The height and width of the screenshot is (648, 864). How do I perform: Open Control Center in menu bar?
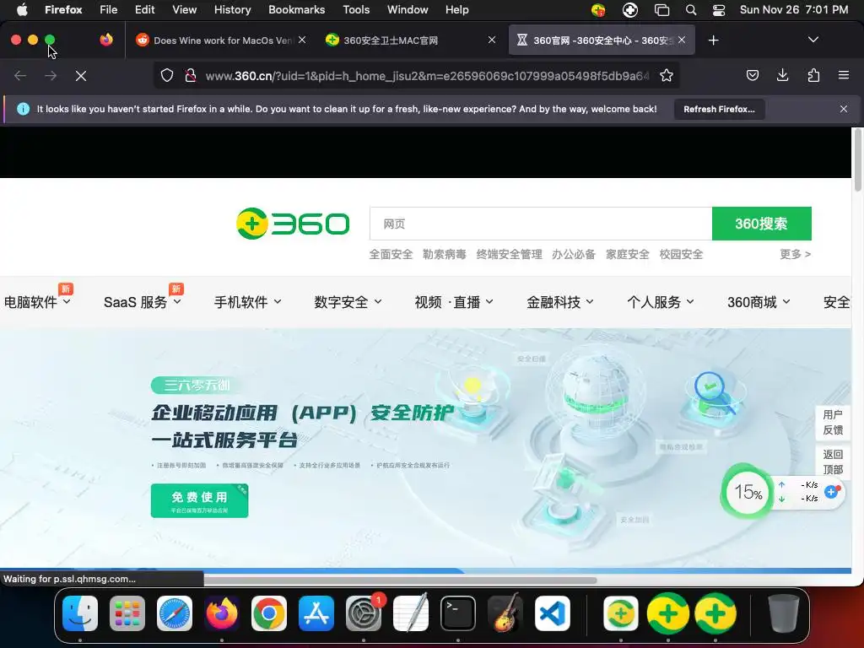(719, 10)
